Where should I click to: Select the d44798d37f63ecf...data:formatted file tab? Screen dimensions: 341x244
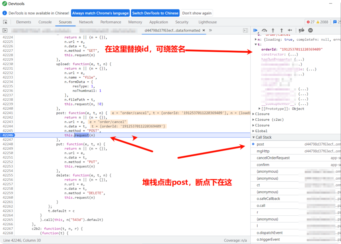point(172,30)
